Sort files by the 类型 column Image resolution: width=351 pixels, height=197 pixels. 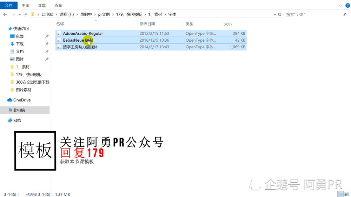coord(190,24)
